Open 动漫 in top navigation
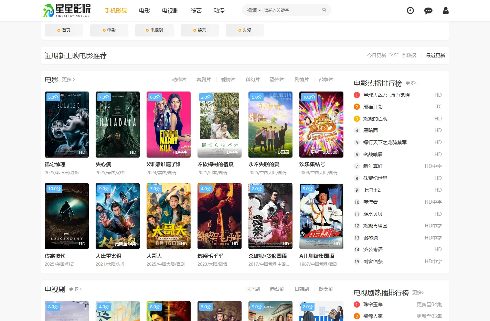 click(219, 11)
